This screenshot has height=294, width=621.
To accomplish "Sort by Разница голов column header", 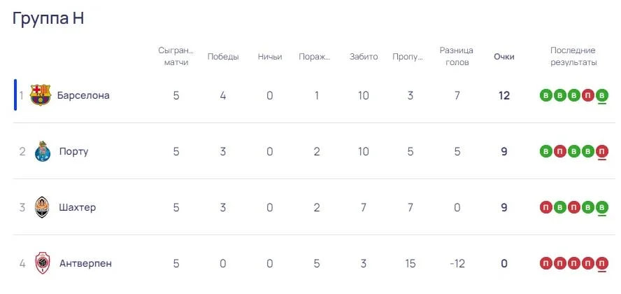I will pyautogui.click(x=457, y=56).
